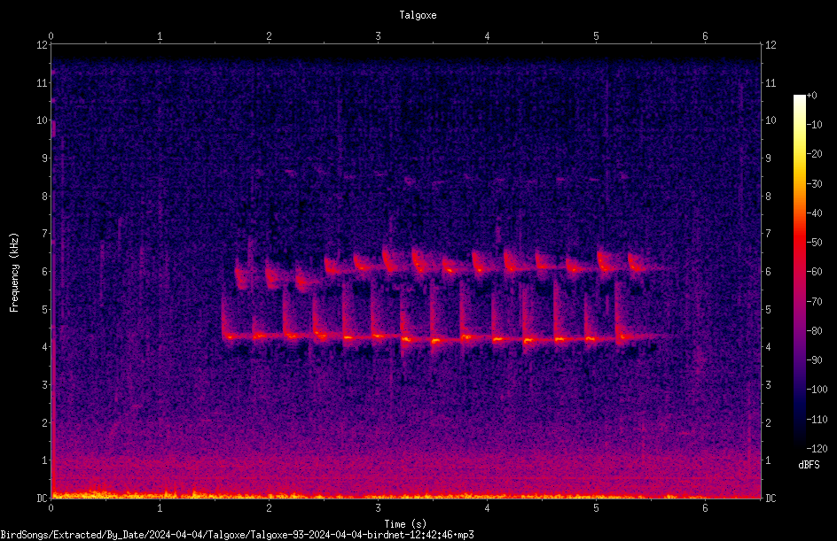
Task: Click the first bird call note near 4.3 kHz
Action: click(x=229, y=336)
